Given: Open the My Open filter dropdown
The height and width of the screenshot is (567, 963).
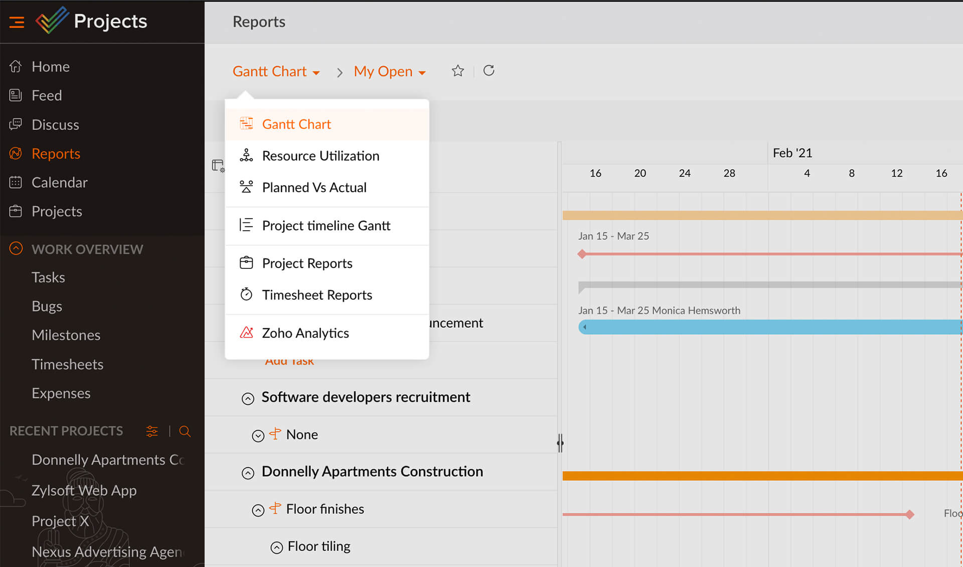Looking at the screenshot, I should coord(389,72).
